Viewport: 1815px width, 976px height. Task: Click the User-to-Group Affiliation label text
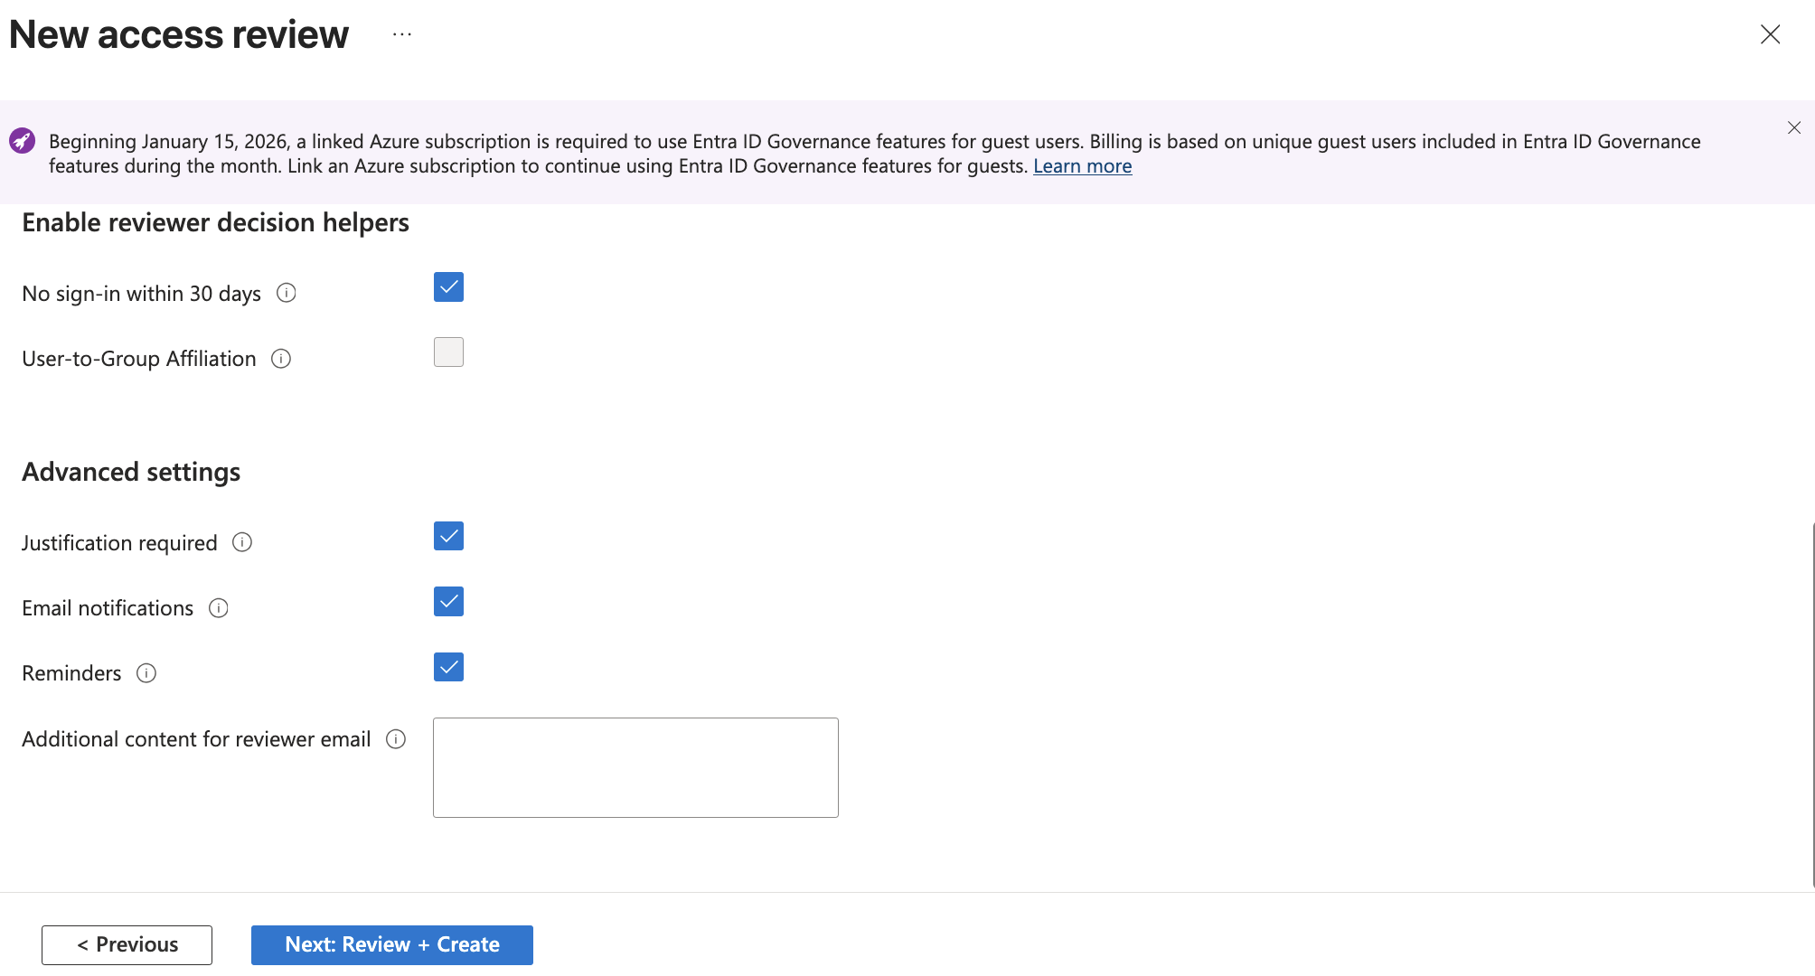[139, 359]
